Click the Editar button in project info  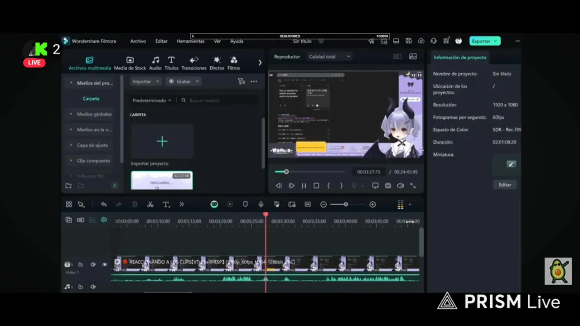pos(505,185)
